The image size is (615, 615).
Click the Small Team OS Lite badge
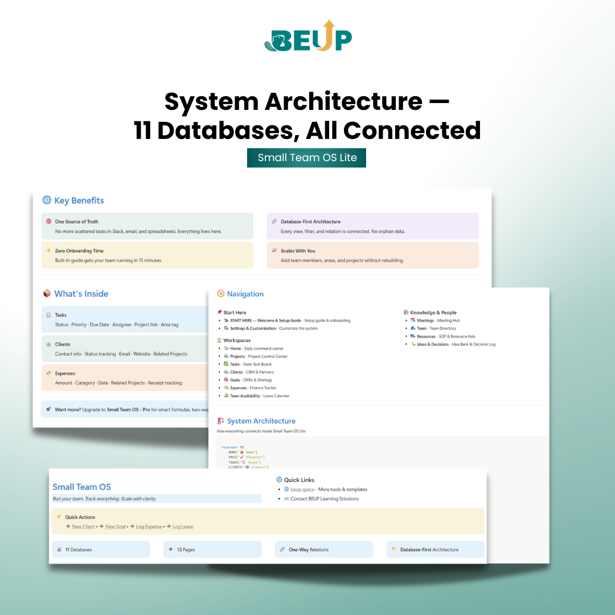tap(306, 158)
